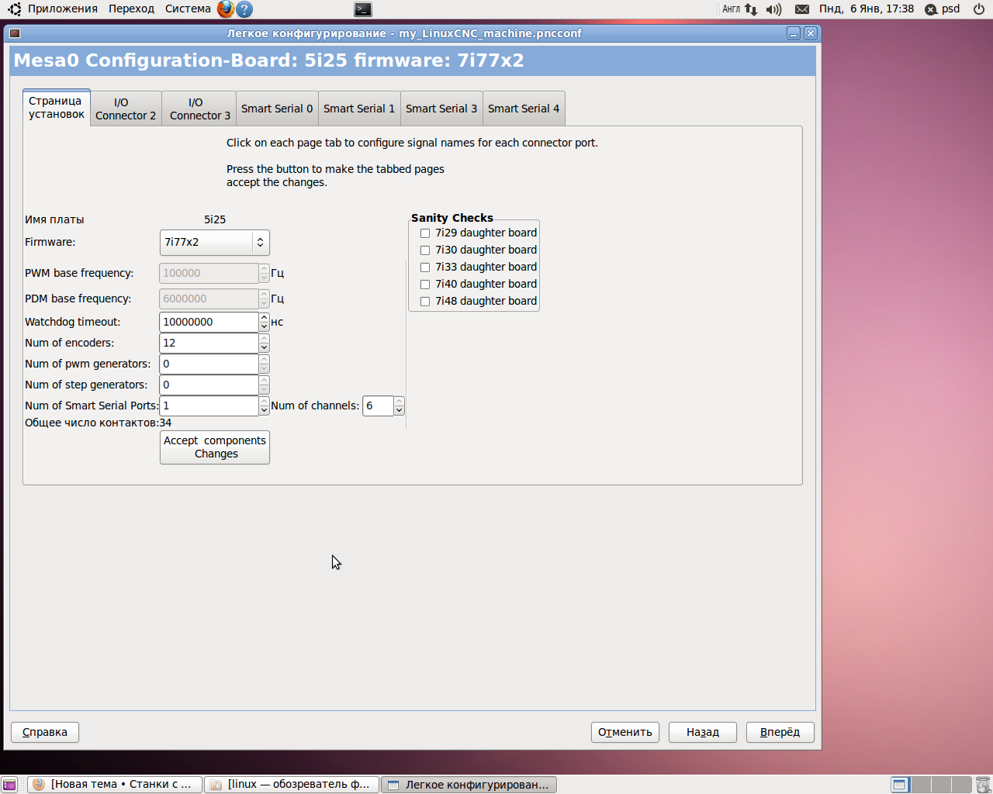993x794 pixels.
Task: Open the mail messaging indicator
Action: click(802, 9)
